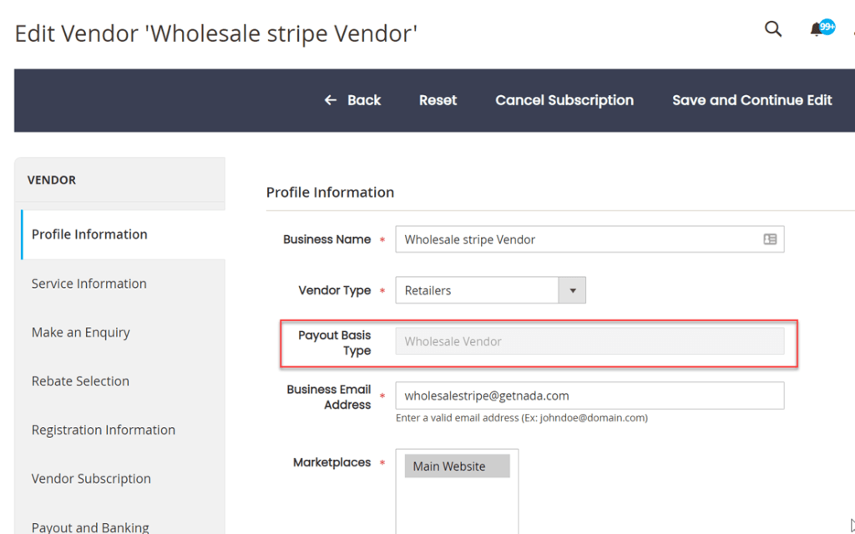The image size is (855, 534).
Task: Open notifications bell with 99+ badge
Action: pyautogui.click(x=822, y=28)
